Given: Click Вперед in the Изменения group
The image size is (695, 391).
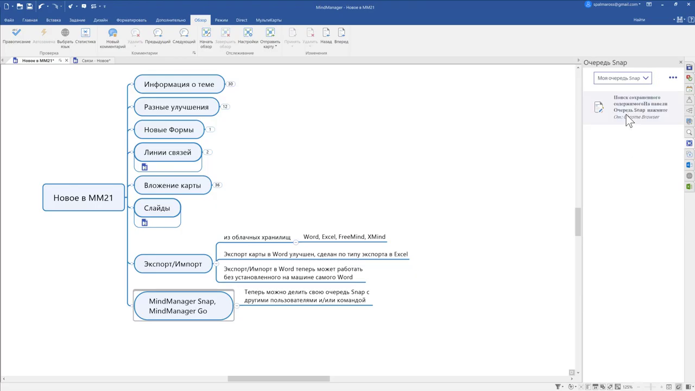Looking at the screenshot, I should coord(342,37).
